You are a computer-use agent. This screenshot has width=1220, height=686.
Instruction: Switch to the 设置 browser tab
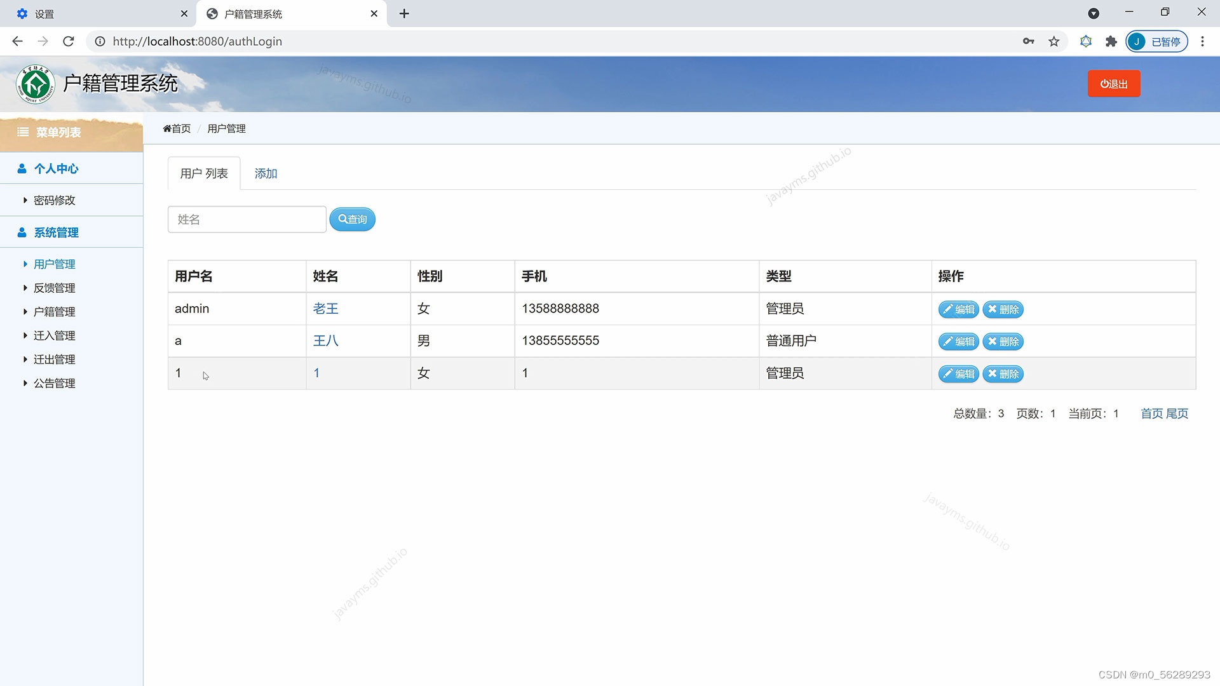point(44,14)
